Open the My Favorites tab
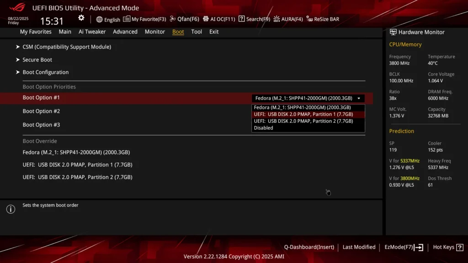The height and width of the screenshot is (263, 468). coord(36,32)
